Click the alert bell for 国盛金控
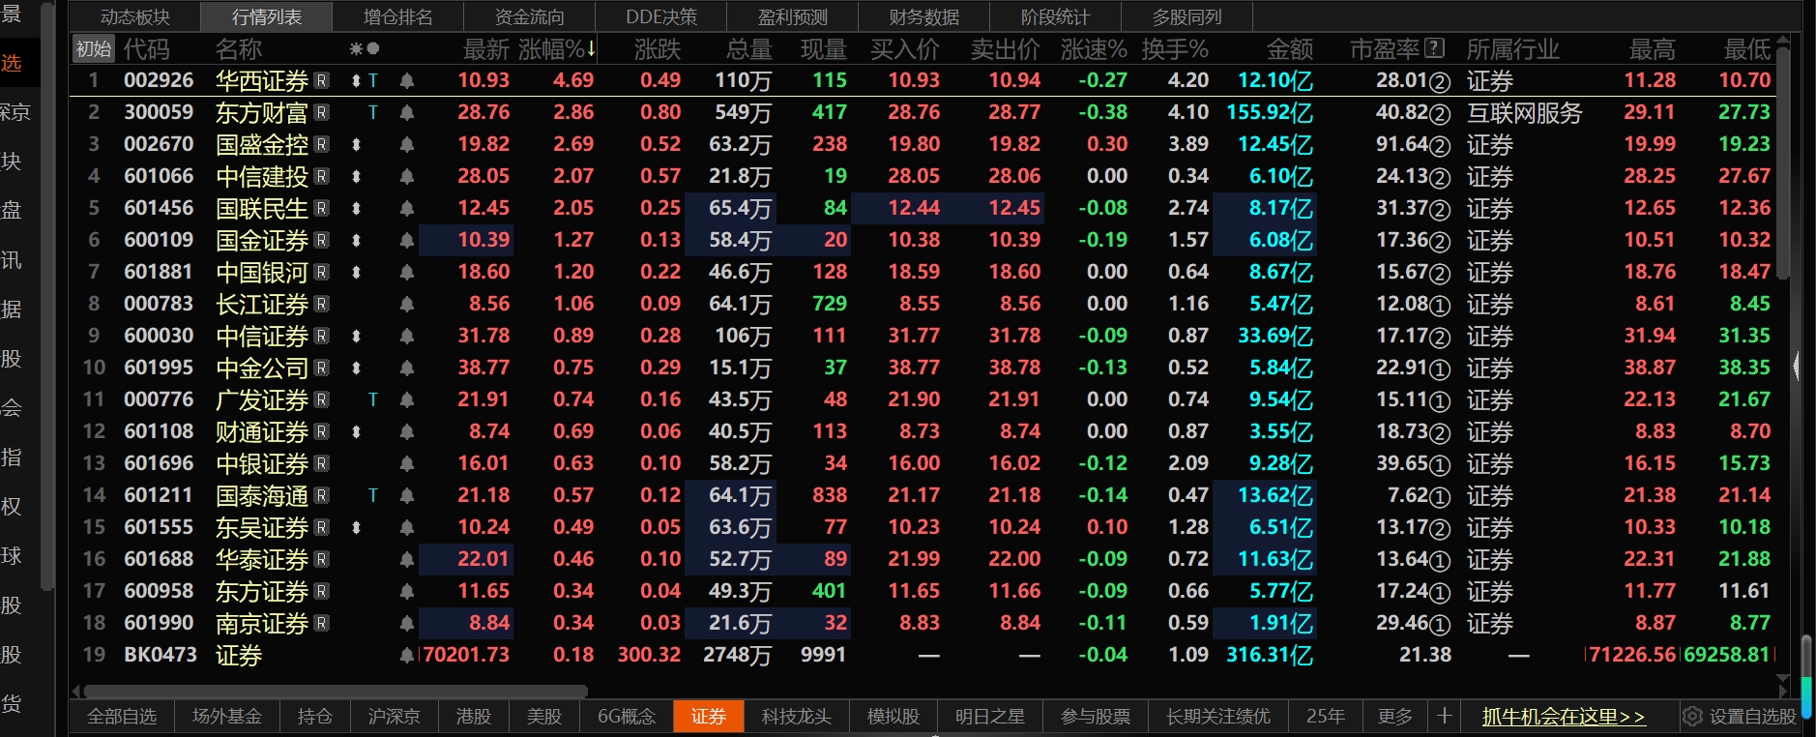 tap(407, 145)
